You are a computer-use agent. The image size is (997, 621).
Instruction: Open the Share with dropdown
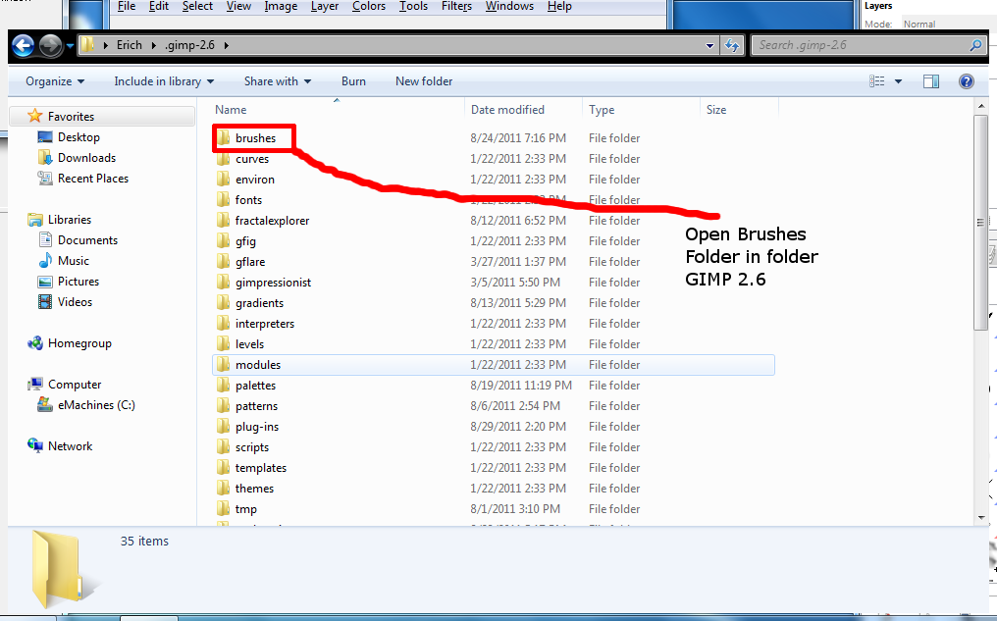point(278,81)
